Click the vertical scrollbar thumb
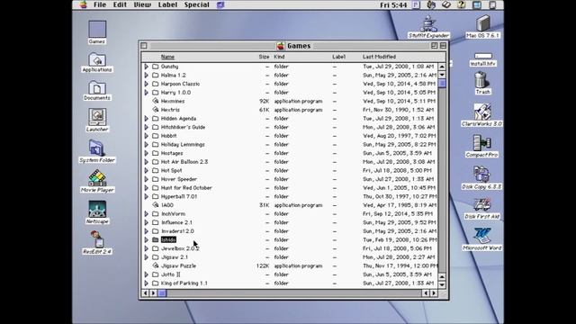 click(442, 84)
